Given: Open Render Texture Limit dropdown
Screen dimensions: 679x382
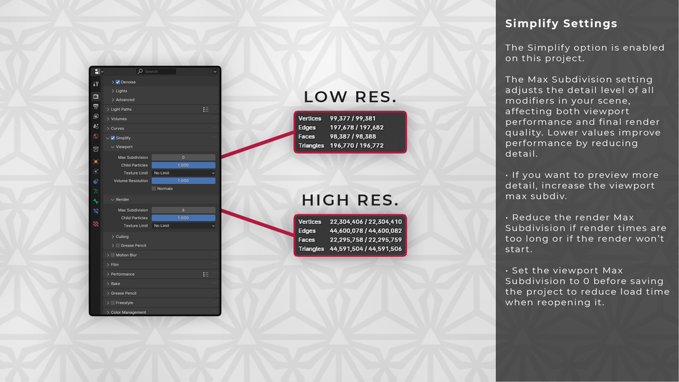Looking at the screenshot, I should 184,226.
